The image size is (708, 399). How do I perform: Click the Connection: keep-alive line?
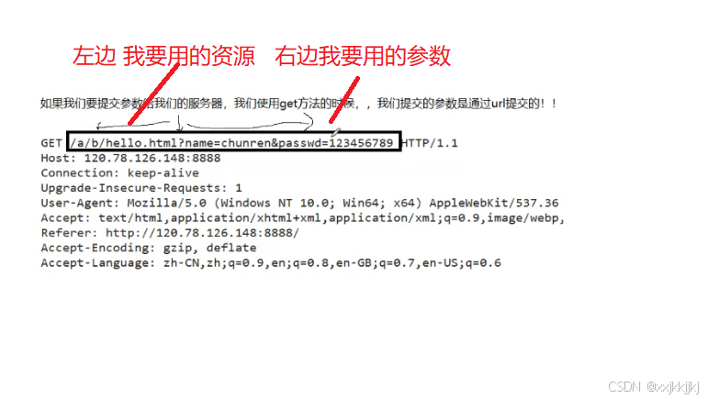pyautogui.click(x=119, y=173)
